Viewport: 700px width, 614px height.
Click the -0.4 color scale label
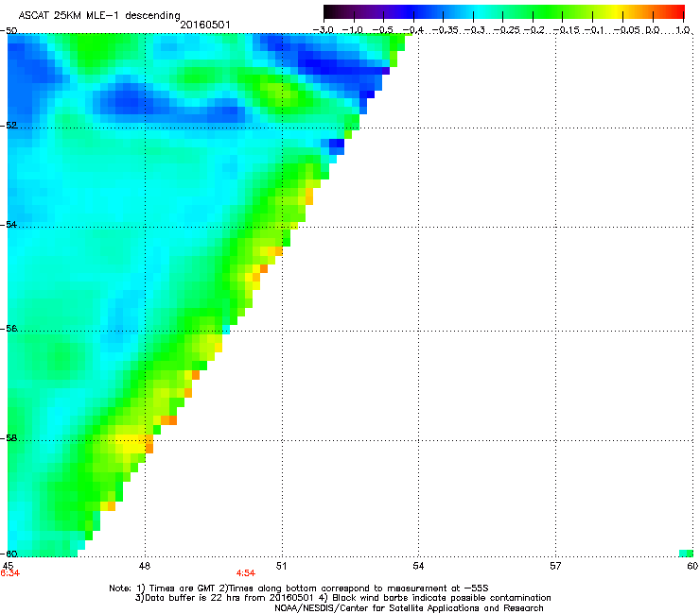(413, 30)
